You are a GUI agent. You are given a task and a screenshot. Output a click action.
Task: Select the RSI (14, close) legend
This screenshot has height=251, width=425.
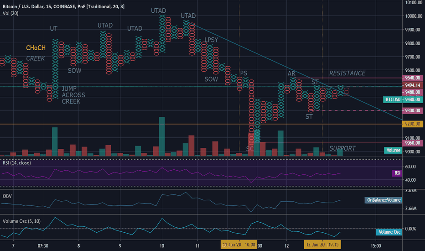[17, 163]
